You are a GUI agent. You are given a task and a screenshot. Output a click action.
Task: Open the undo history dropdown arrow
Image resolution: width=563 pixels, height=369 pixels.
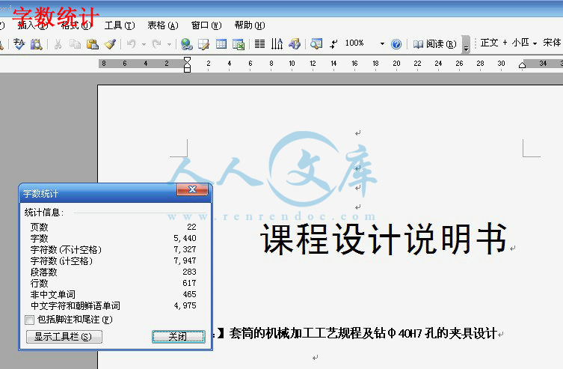(144, 44)
